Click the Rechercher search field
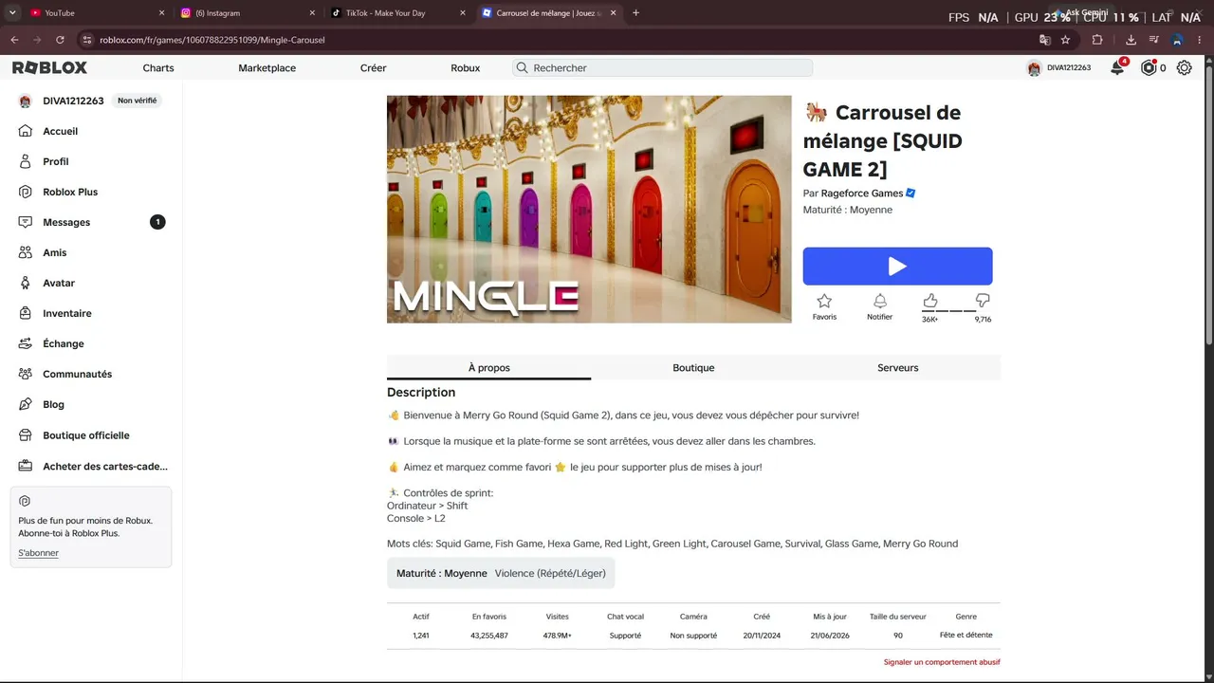The image size is (1214, 683). coord(662,67)
